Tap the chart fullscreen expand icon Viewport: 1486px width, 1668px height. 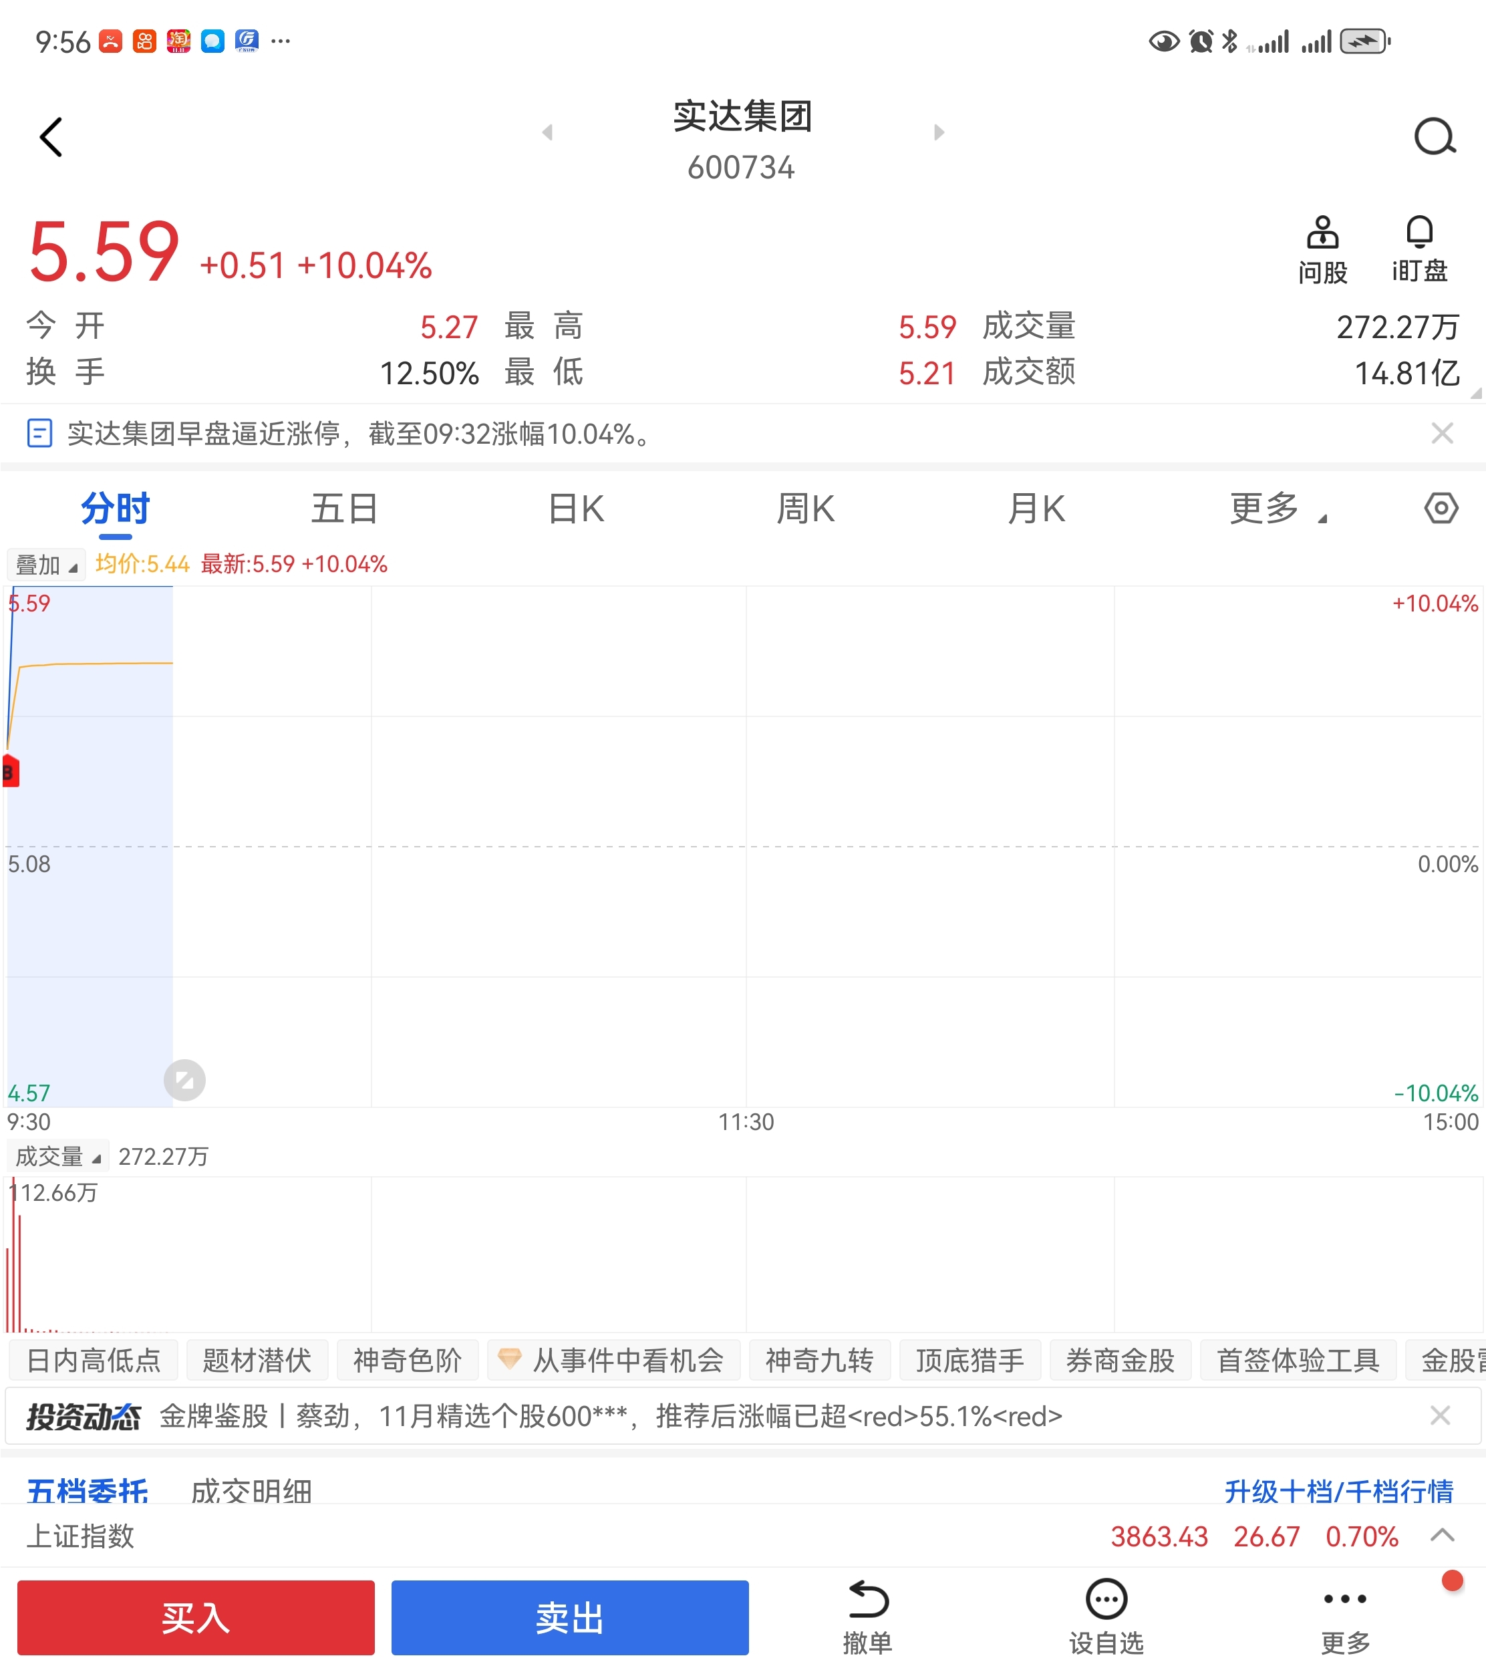(184, 1080)
